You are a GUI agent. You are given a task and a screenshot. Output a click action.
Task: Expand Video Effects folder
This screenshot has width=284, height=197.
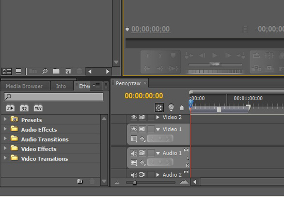click(5, 148)
